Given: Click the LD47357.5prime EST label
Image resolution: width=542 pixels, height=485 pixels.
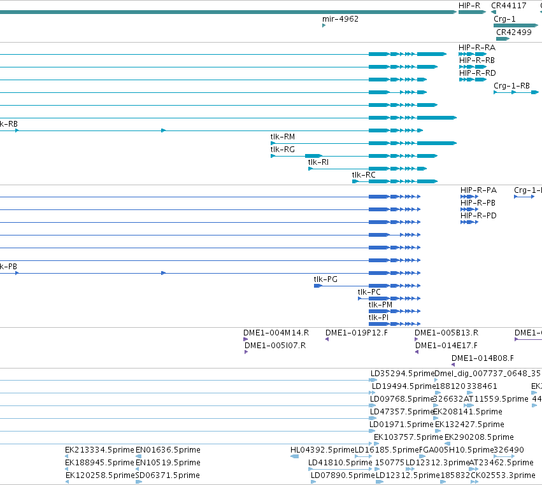Looking at the screenshot, I should point(402,412).
